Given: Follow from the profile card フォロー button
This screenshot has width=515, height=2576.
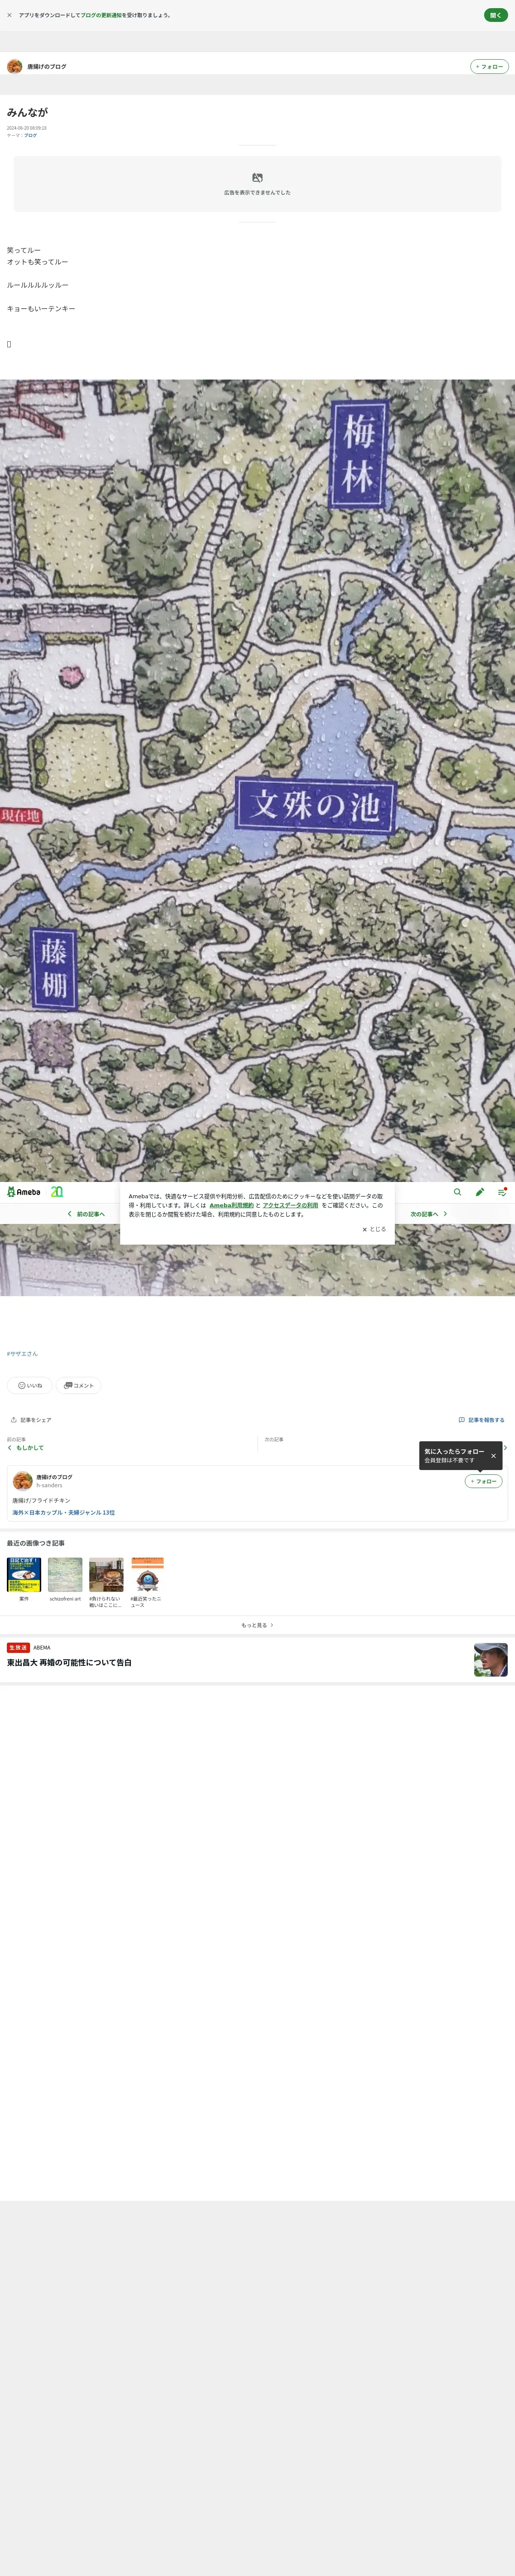Looking at the screenshot, I should (483, 1481).
